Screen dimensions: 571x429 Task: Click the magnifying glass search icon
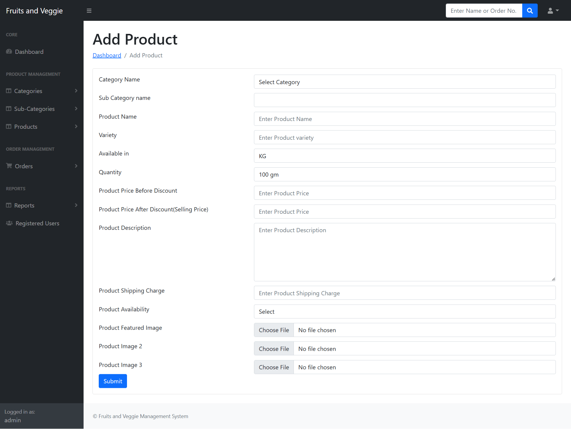click(x=530, y=10)
